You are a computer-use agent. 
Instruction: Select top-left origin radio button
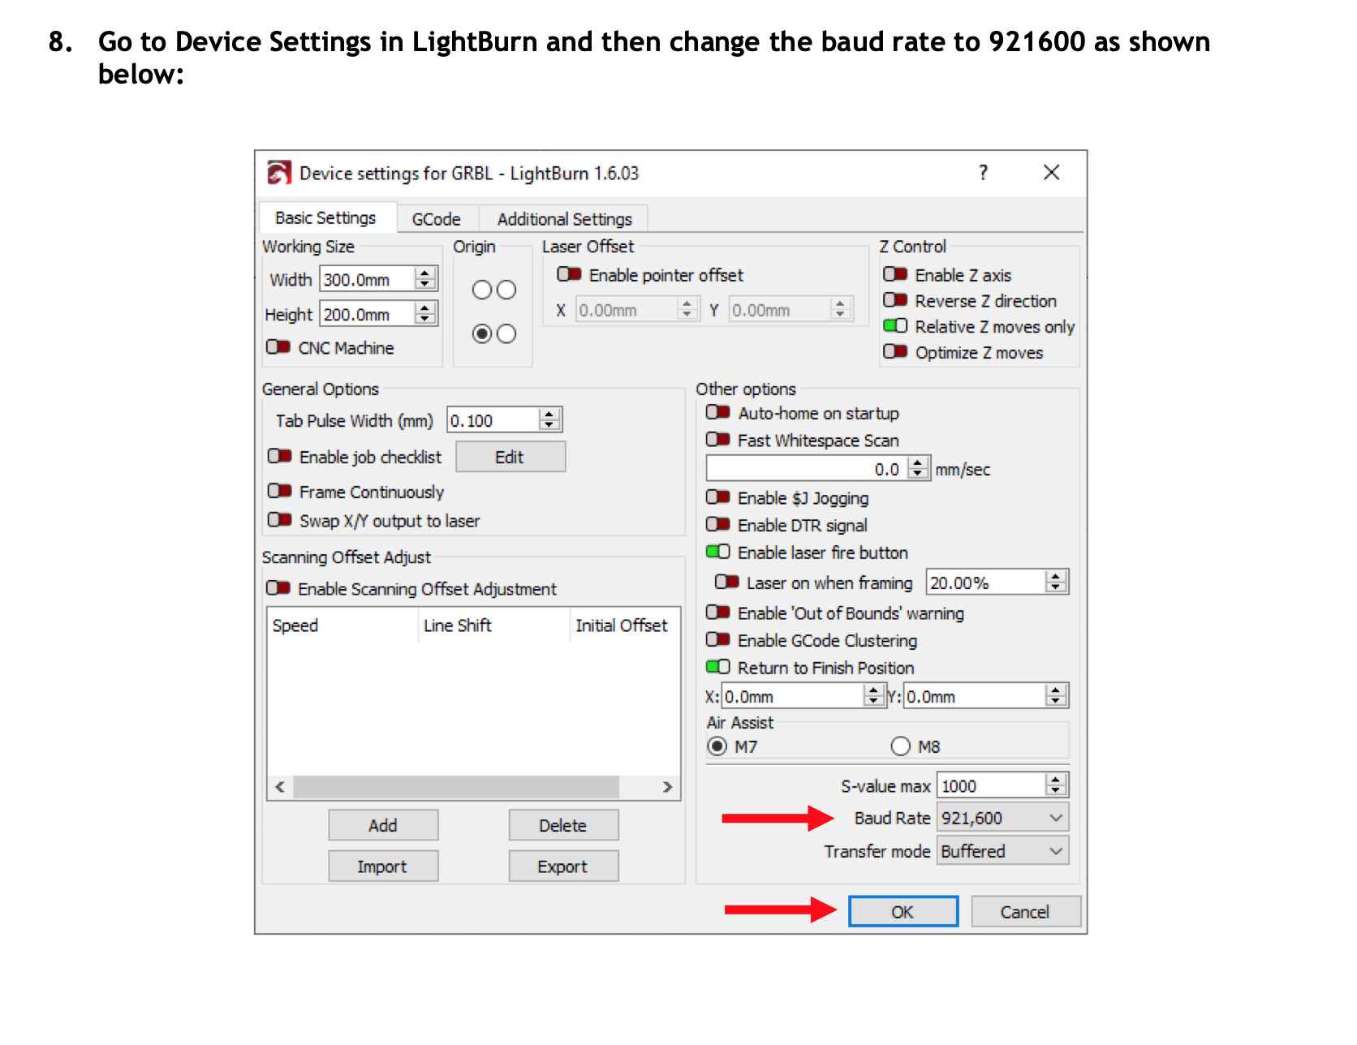pyautogui.click(x=482, y=290)
